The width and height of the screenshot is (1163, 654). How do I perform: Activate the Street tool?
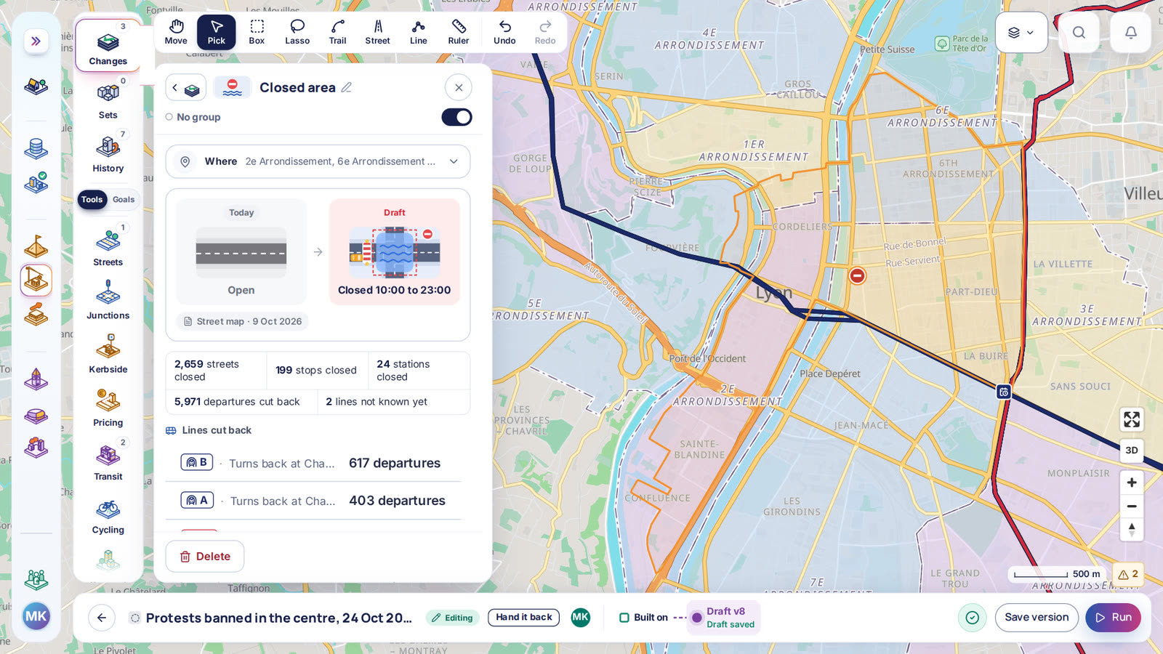point(378,32)
